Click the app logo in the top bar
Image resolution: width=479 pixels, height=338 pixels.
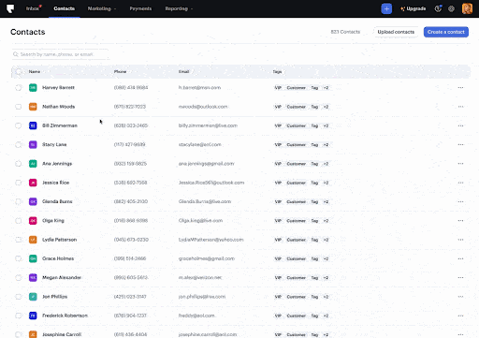click(10, 8)
